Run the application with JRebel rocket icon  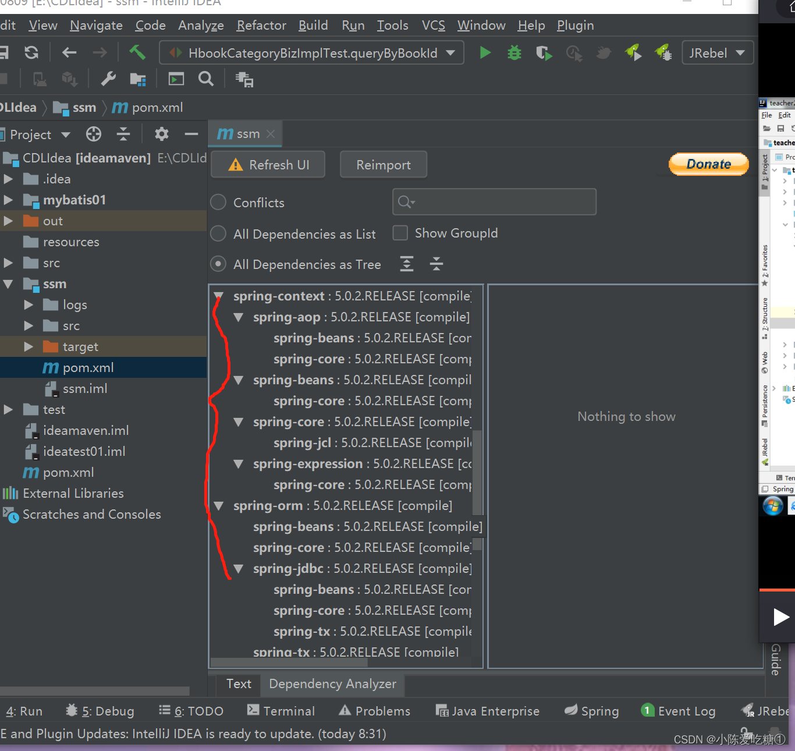(634, 52)
